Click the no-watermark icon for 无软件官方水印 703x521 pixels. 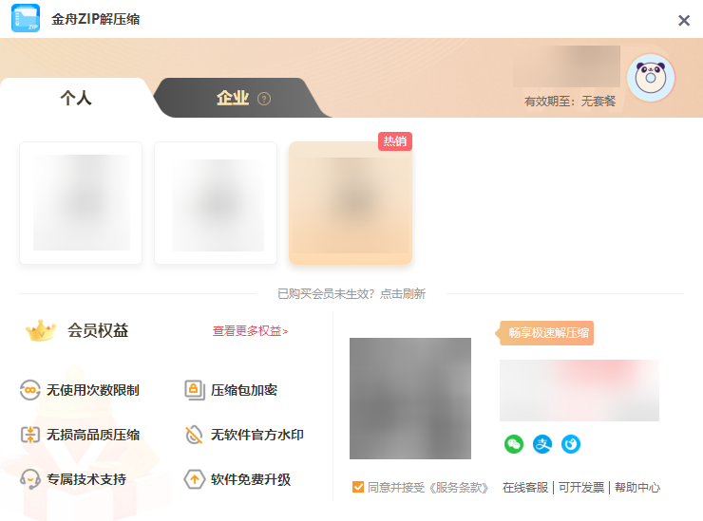click(x=194, y=435)
